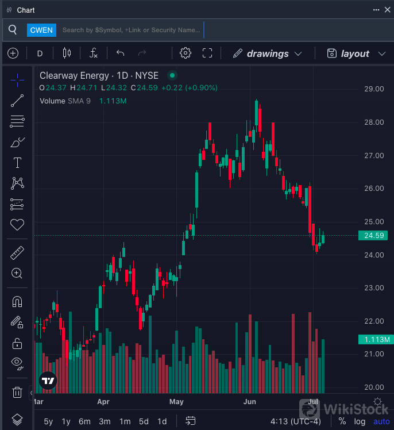Open the indicators fx button

[x=94, y=53]
